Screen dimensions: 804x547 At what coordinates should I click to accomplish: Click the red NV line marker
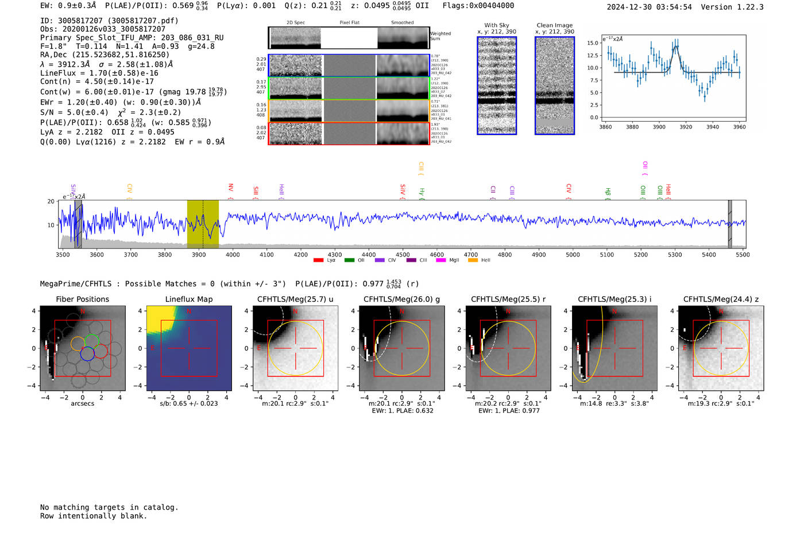click(230, 192)
